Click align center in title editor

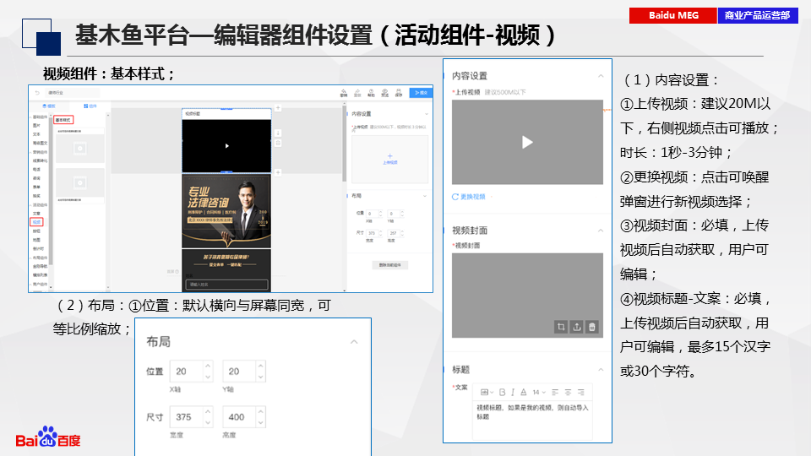pos(568,393)
